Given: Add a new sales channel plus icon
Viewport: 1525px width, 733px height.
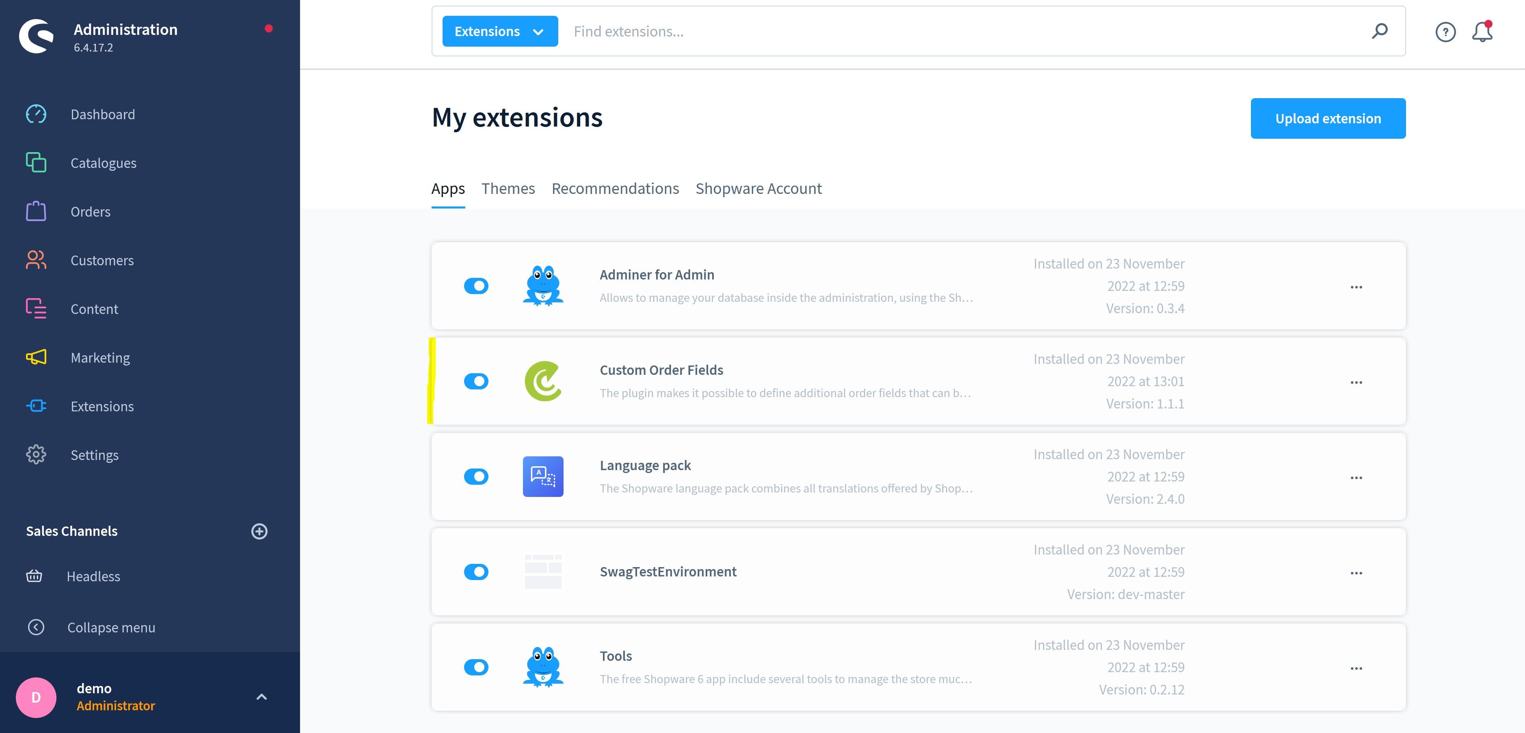Looking at the screenshot, I should (259, 531).
